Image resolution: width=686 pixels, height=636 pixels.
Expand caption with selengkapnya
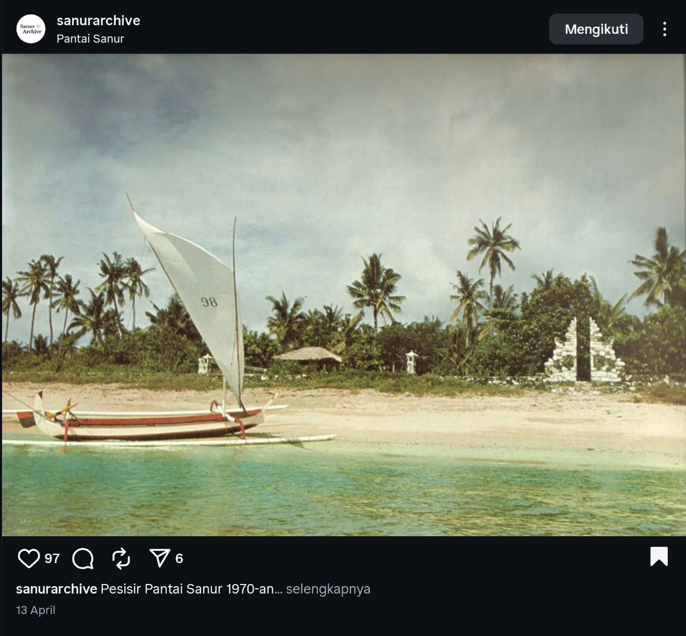(328, 589)
